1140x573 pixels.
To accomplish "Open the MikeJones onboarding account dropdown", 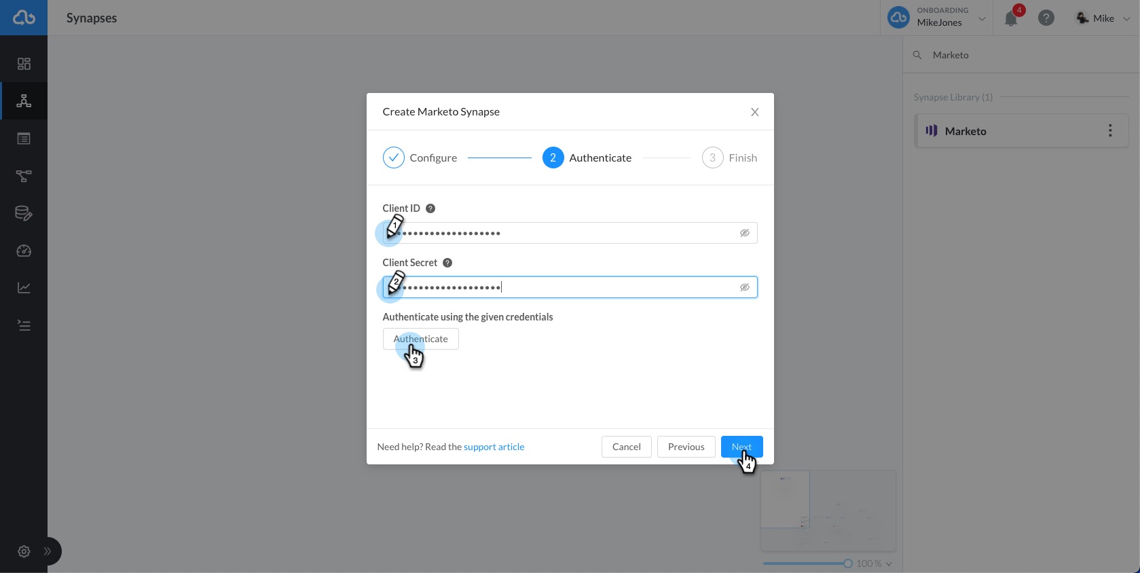I will coord(937,18).
